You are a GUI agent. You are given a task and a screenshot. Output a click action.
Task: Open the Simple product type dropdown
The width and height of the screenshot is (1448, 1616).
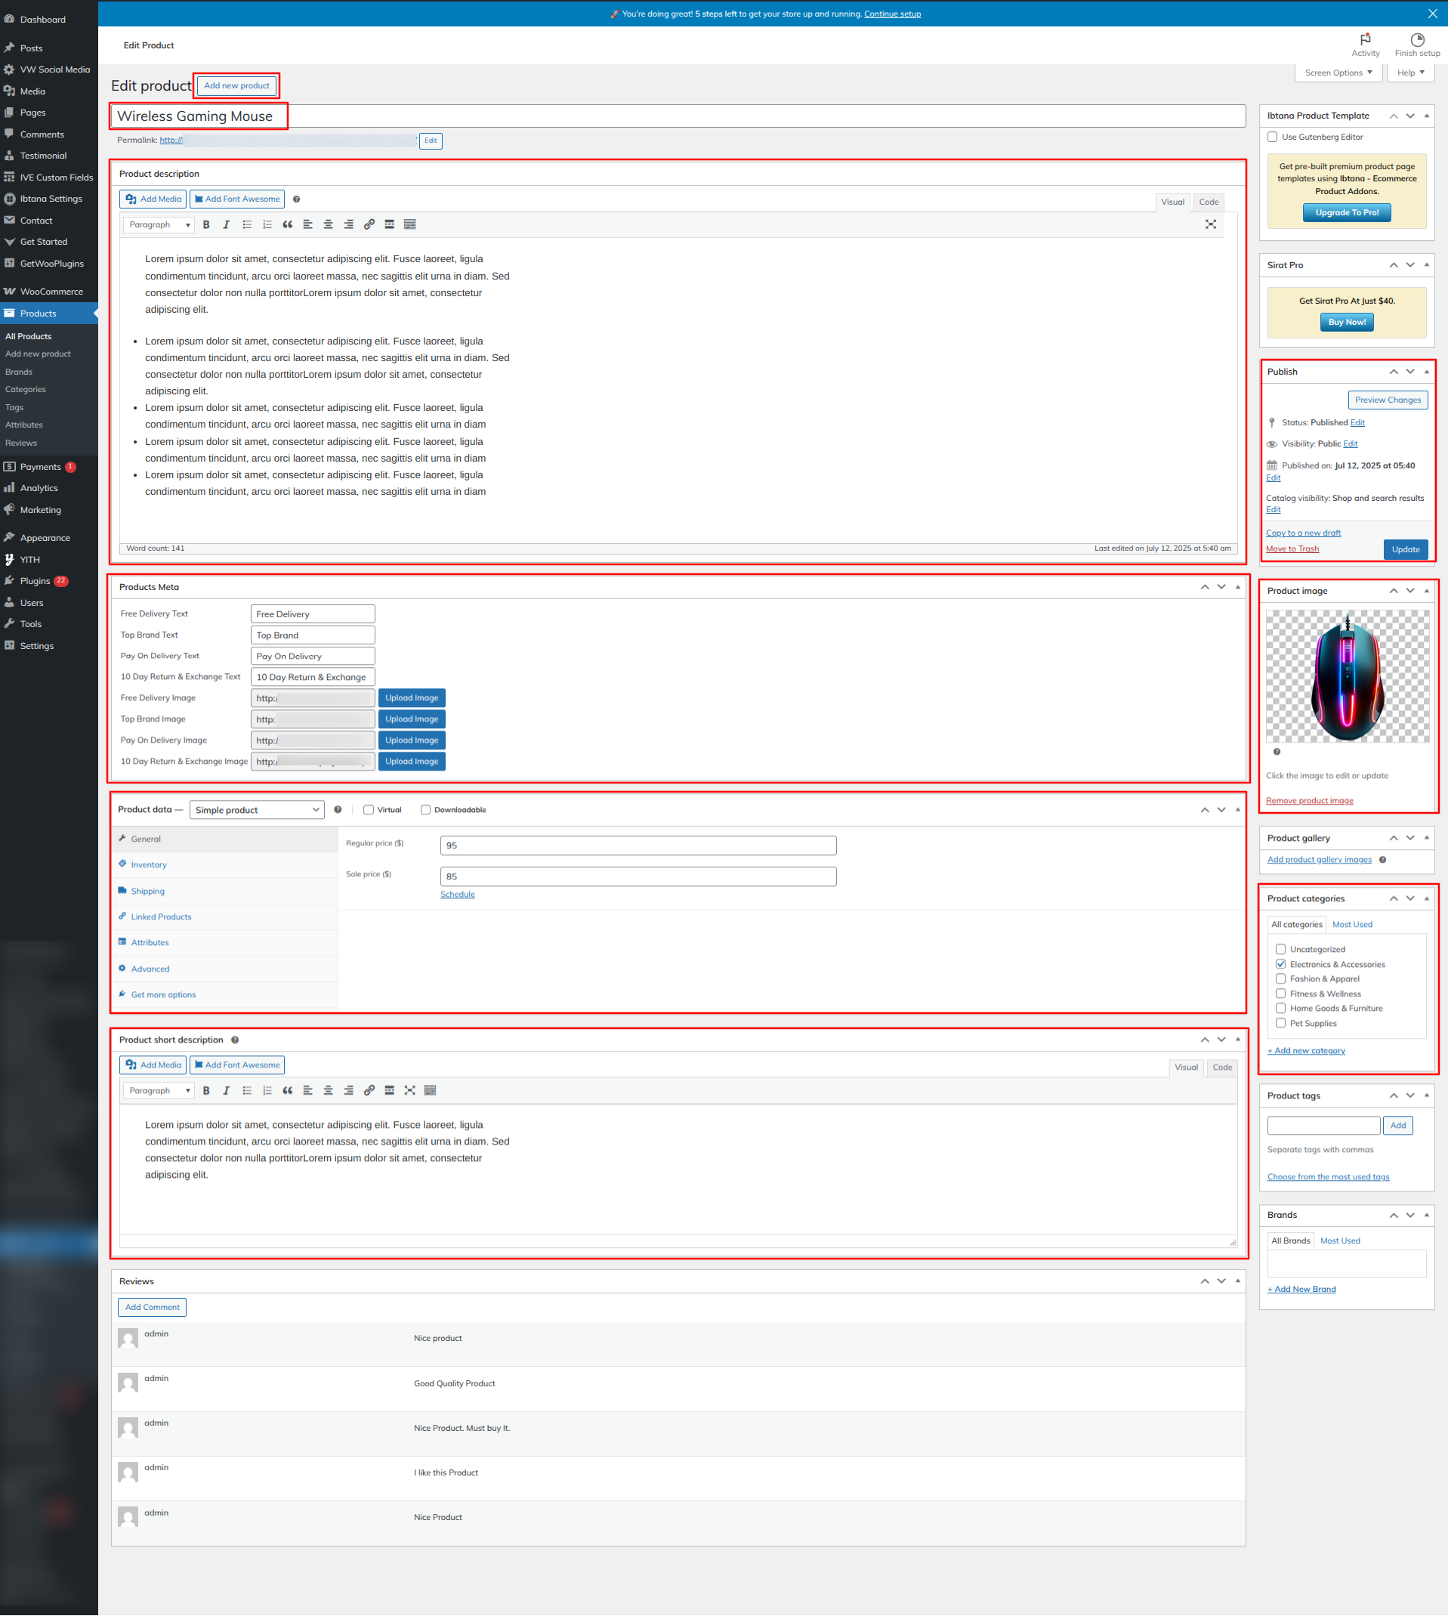(x=256, y=810)
